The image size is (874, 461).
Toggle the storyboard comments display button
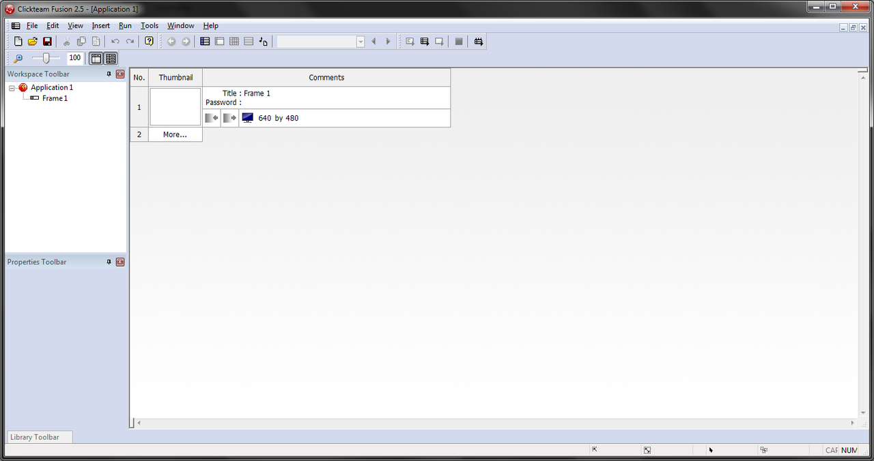[111, 59]
